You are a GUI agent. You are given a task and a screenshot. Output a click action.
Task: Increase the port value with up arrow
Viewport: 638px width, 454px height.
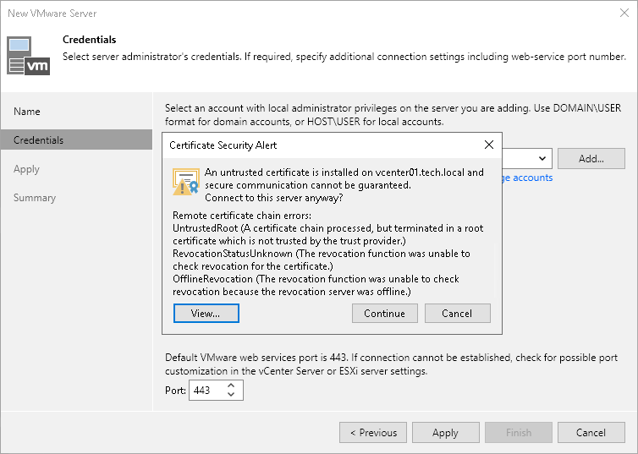point(231,386)
